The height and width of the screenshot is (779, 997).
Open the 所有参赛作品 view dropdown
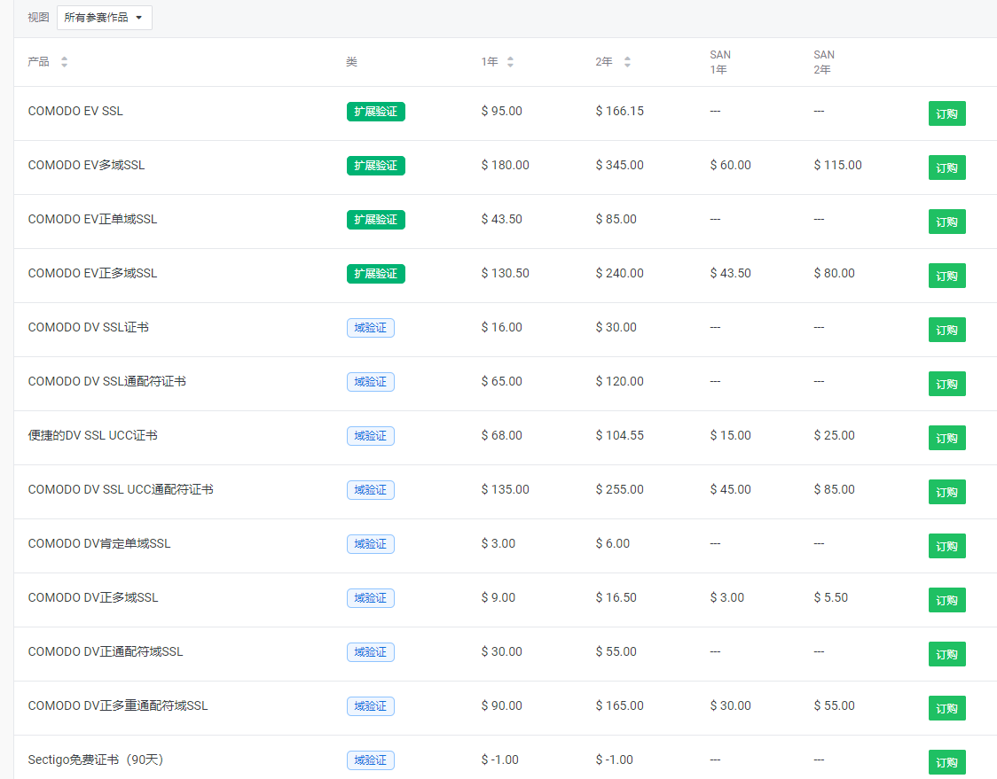pos(104,18)
